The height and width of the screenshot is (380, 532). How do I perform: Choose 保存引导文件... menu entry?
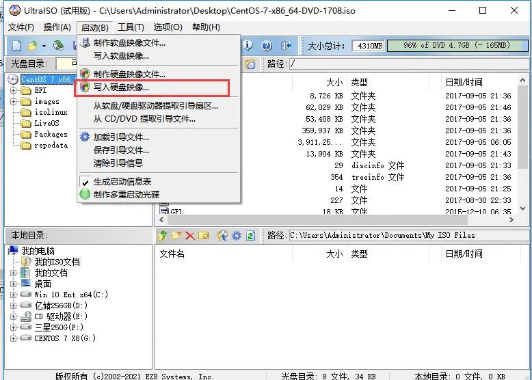(x=159, y=150)
